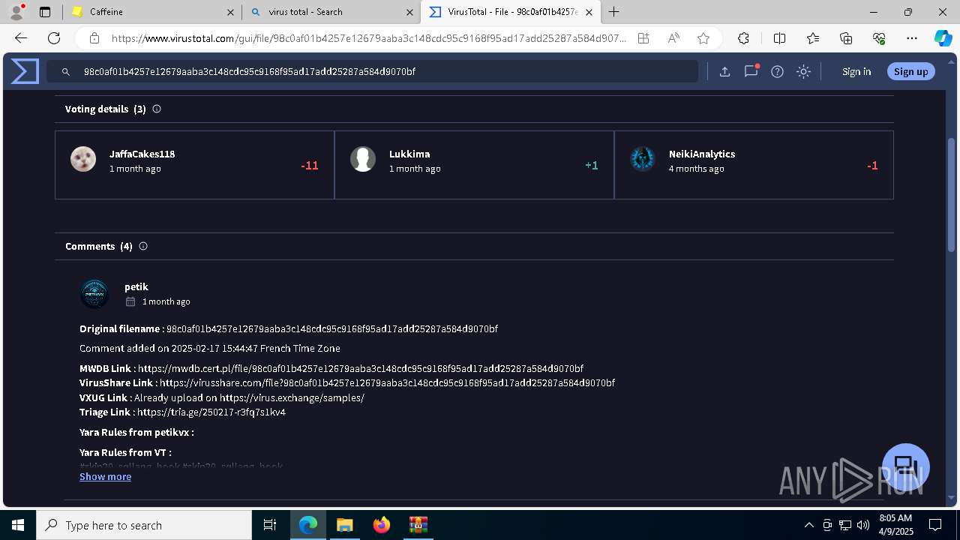Screen dimensions: 960x540
Task: Toggle the light/dark theme icon
Action: [804, 71]
